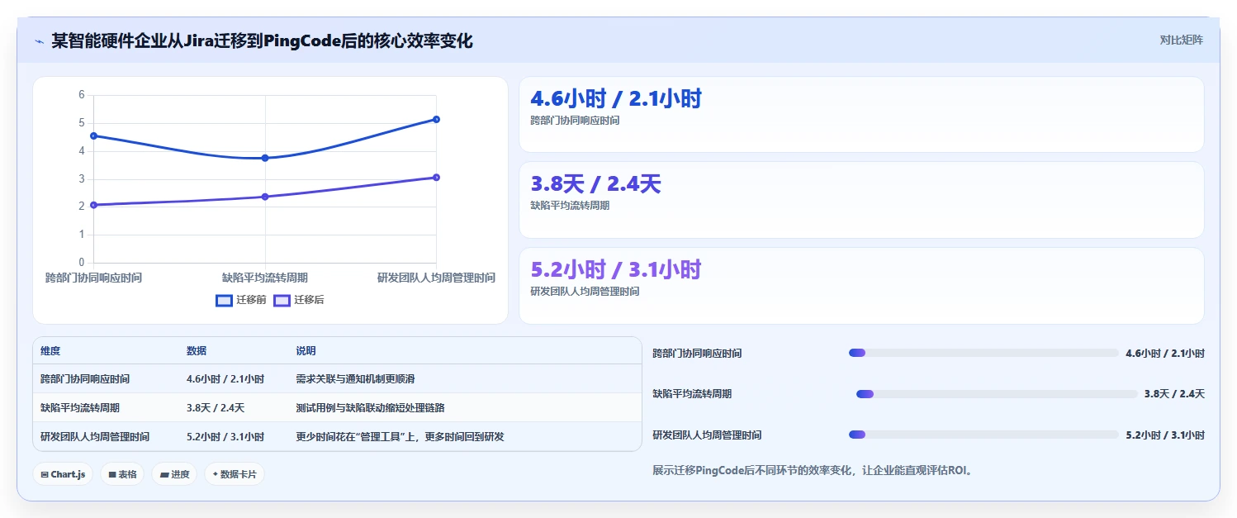Click the 迁移后 data point at 缺陷平均流转周期
1237x518 pixels.
click(265, 197)
